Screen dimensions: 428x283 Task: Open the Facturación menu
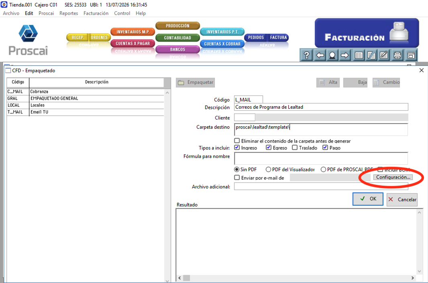point(96,13)
